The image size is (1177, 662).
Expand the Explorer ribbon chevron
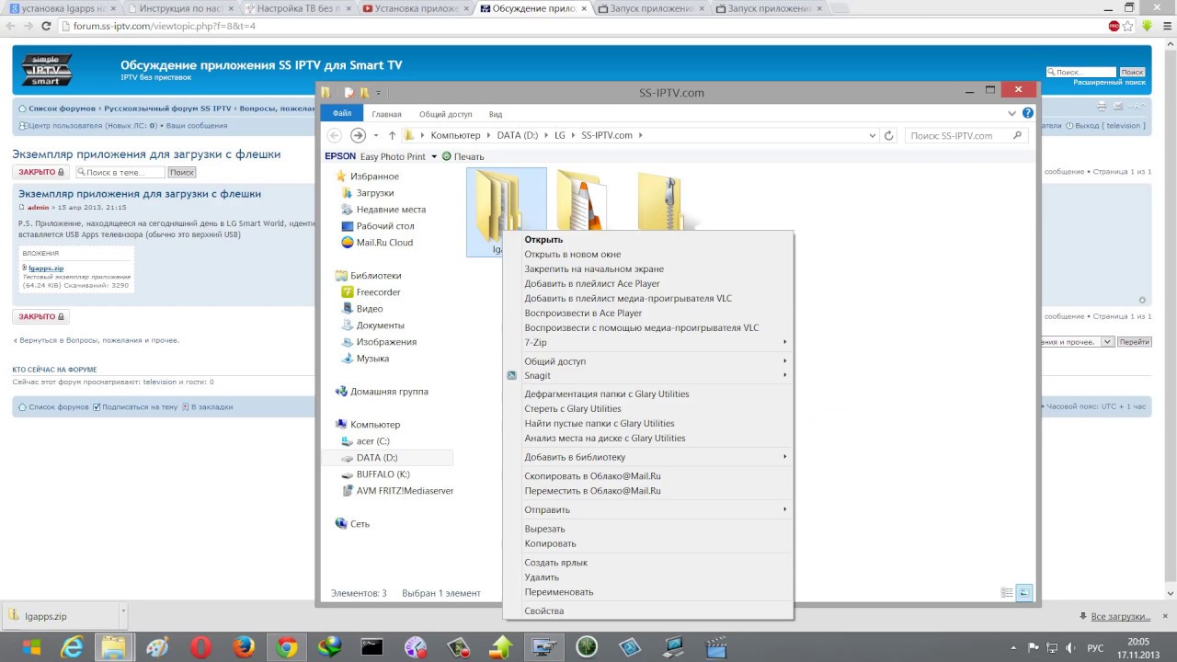(1012, 114)
